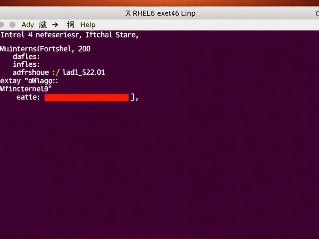Click the Mfincternel0 text line

25,89
